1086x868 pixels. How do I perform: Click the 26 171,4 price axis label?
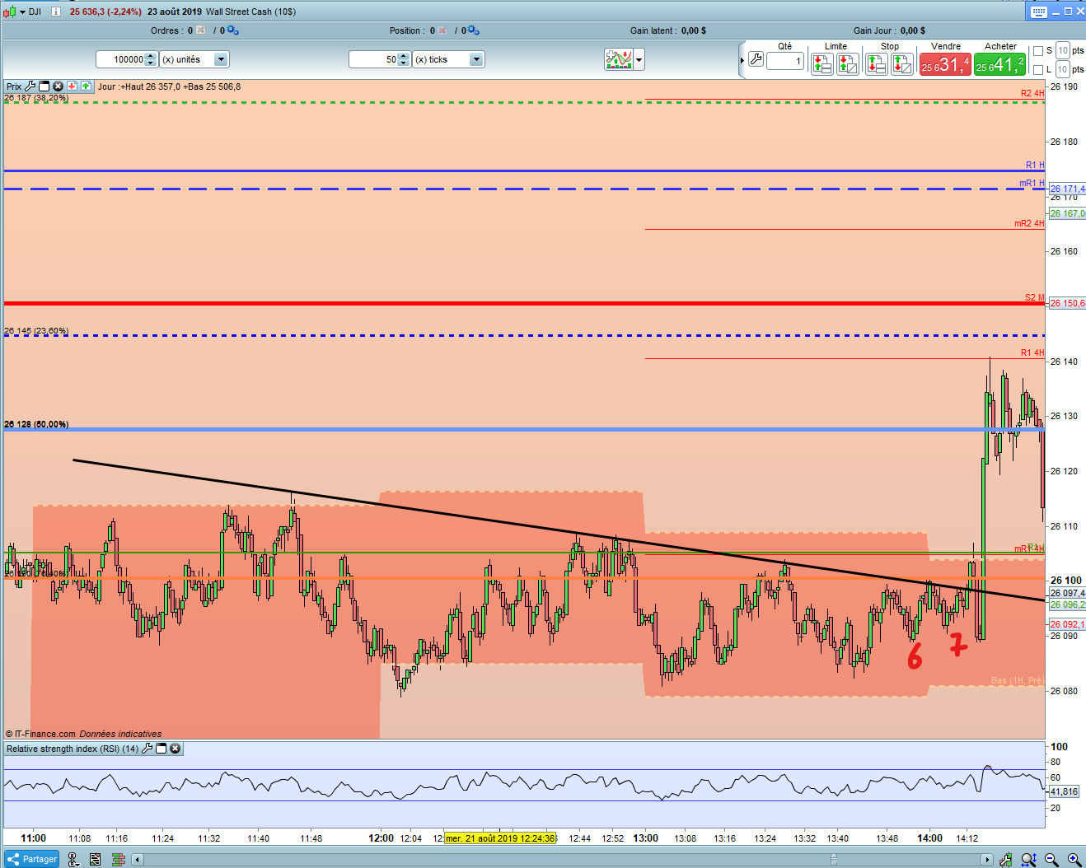coord(1067,189)
